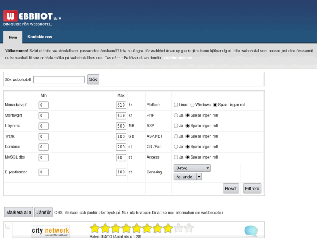317x238 pixels.
Task: Click the Jämför button
Action: [44, 212]
